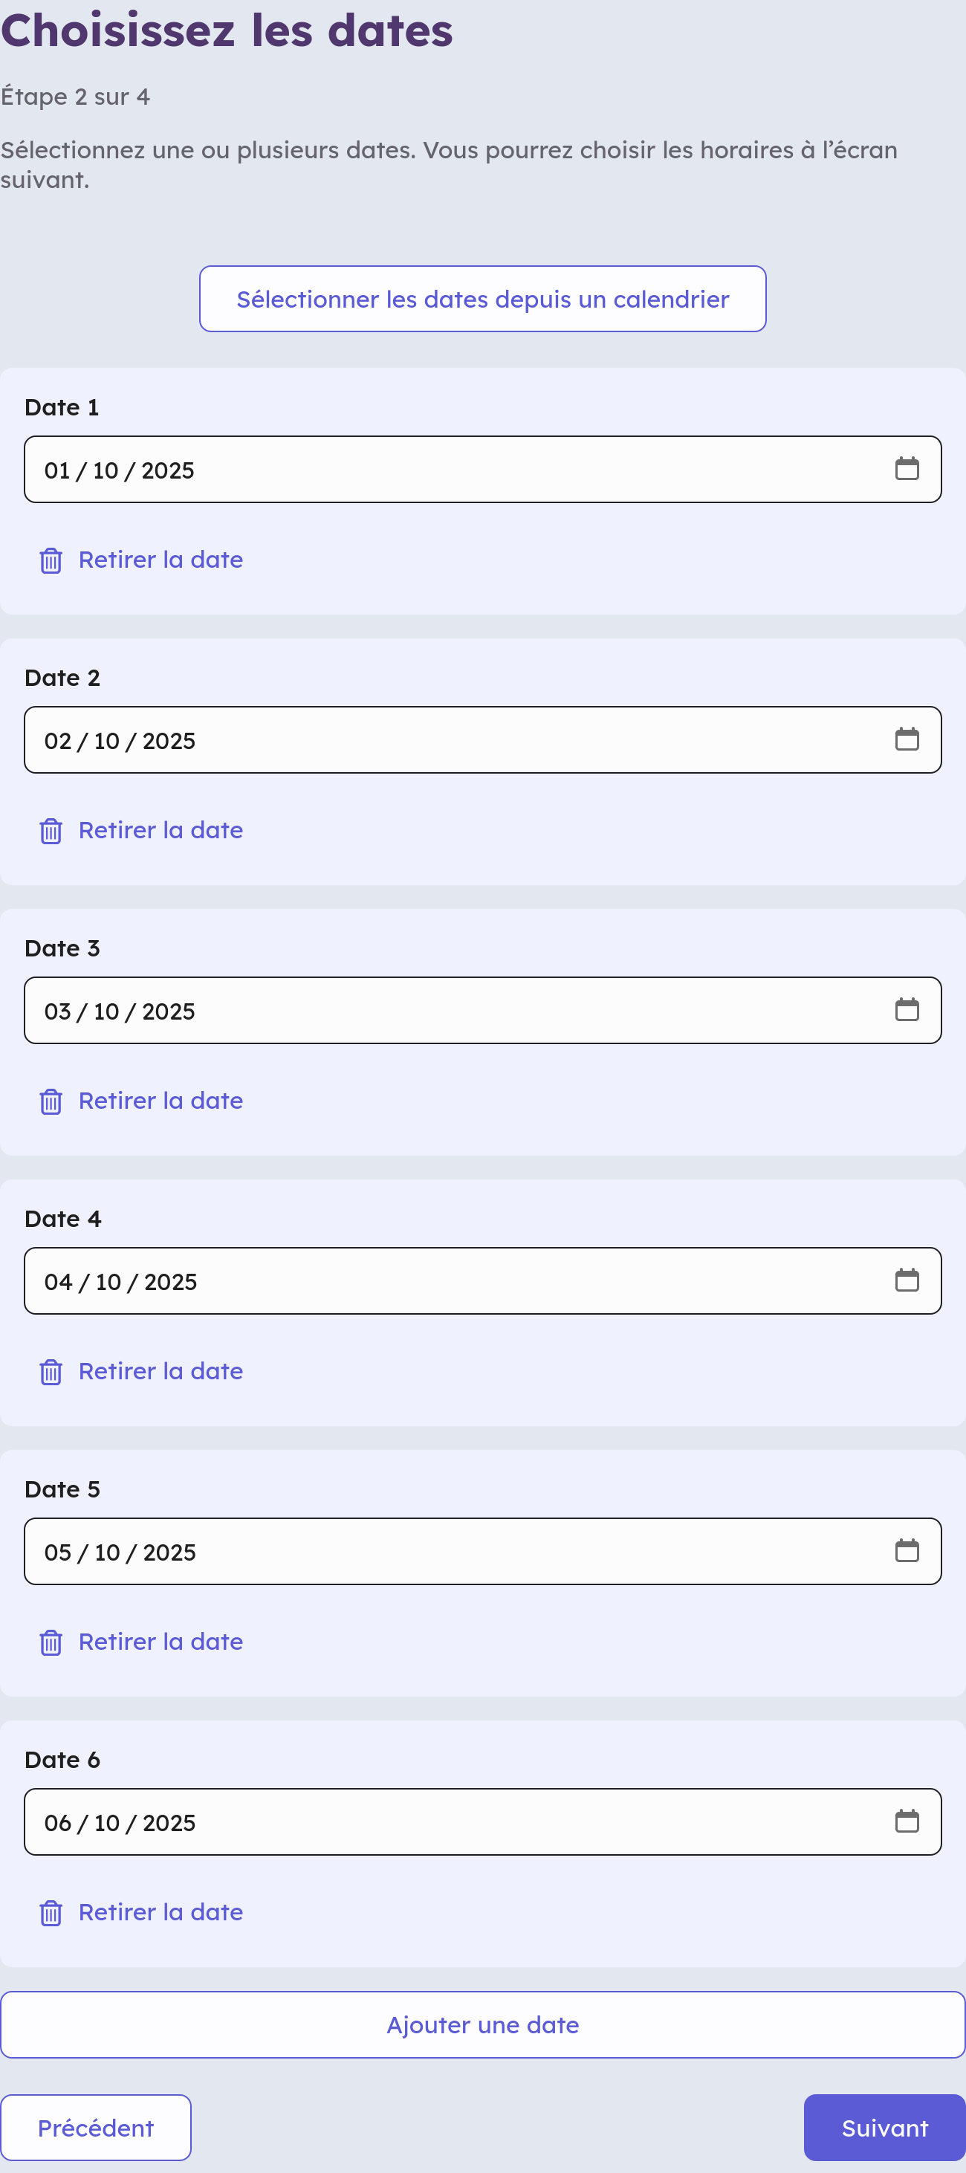Click trash icon under Date 1

[x=51, y=560]
